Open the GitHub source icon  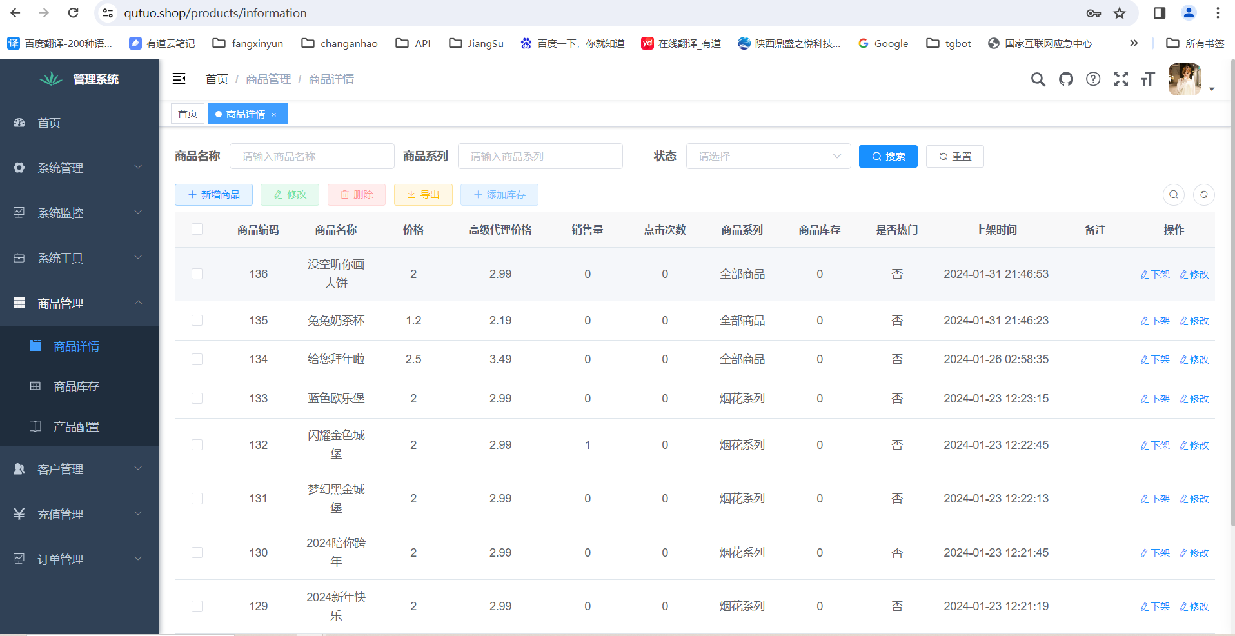(1066, 79)
